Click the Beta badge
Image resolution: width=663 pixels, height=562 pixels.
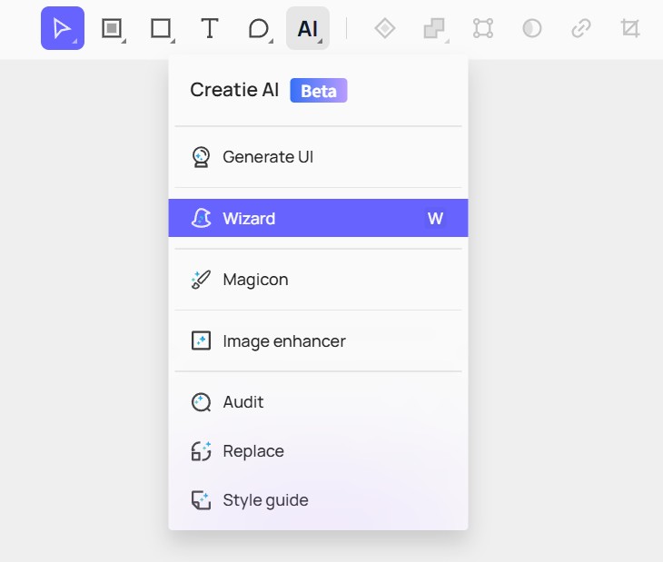tap(319, 91)
